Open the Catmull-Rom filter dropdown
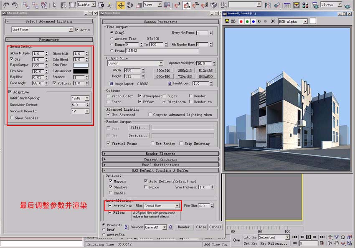This screenshot has height=248, width=355. [177, 206]
